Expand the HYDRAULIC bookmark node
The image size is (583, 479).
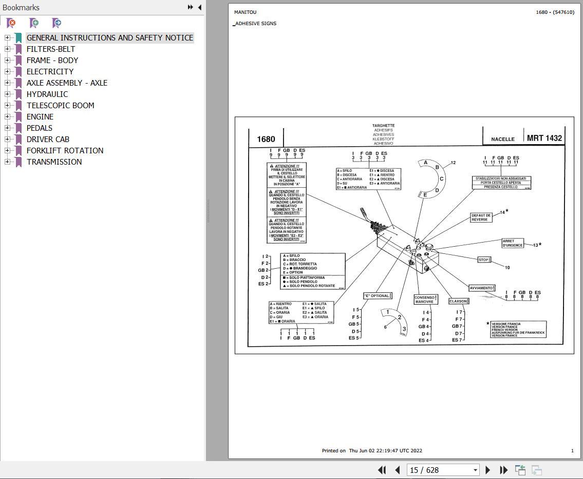click(x=7, y=94)
